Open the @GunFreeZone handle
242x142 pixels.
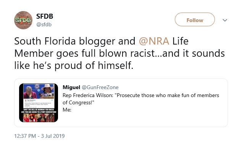point(100,87)
